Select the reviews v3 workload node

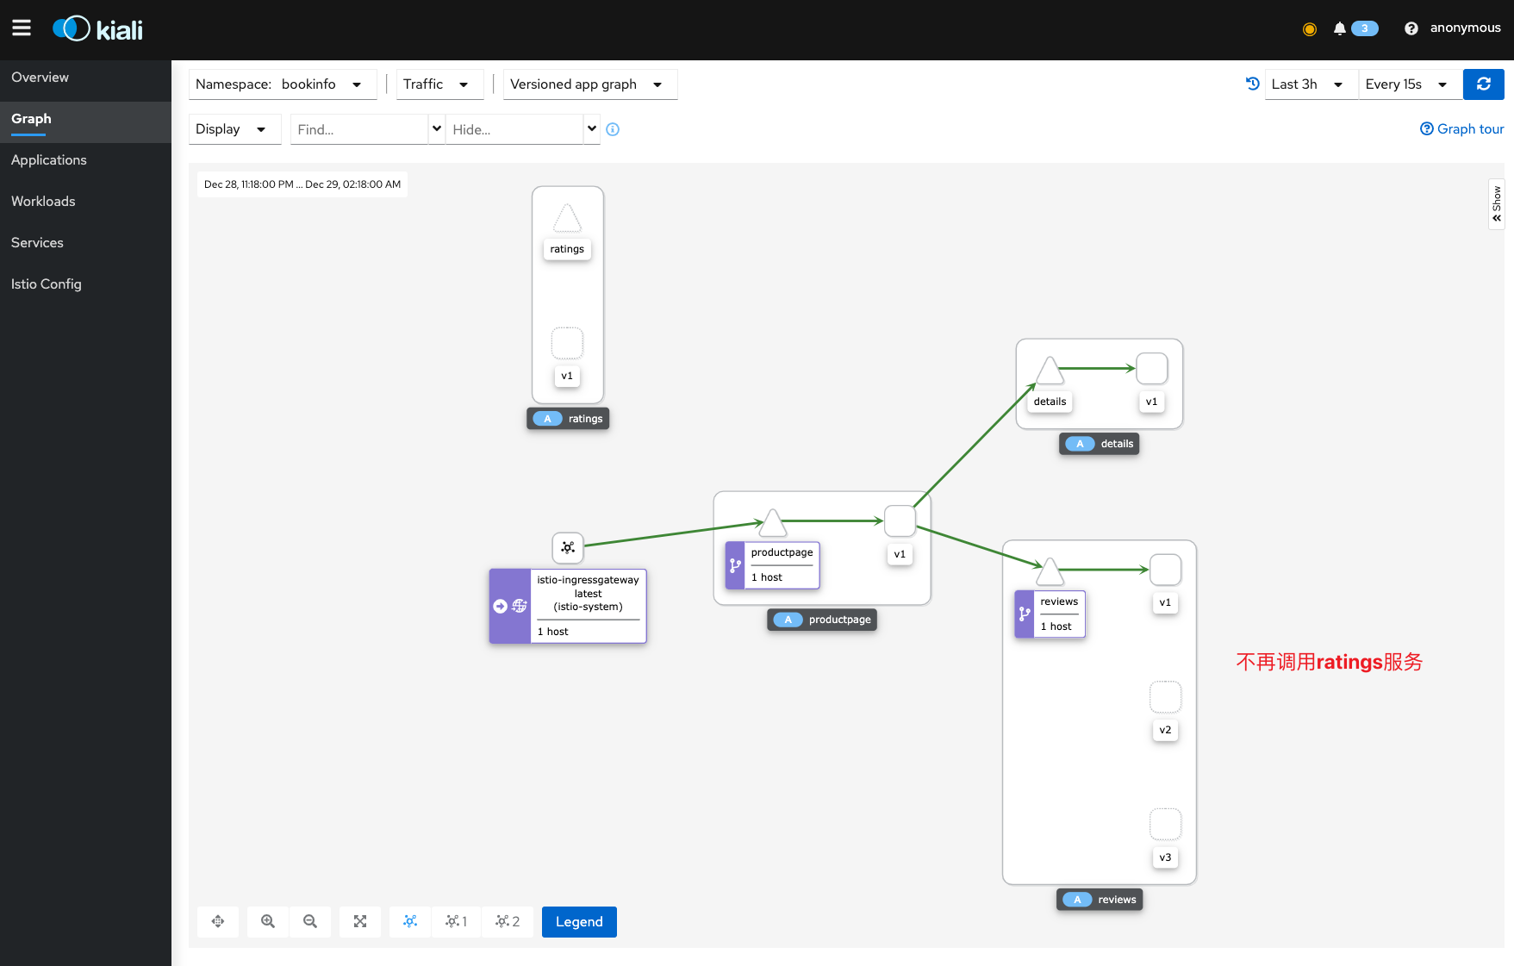coord(1165,825)
